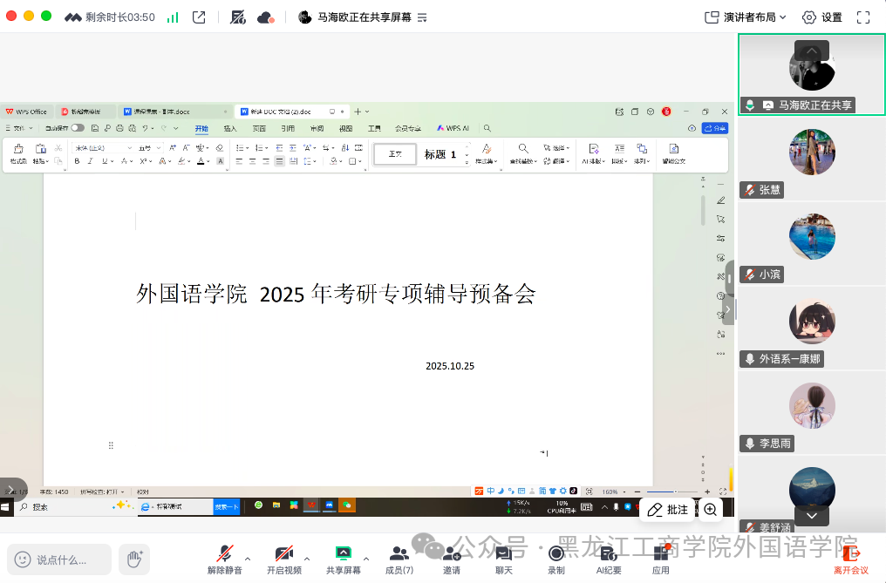This screenshot has width=886, height=583.
Task: Open the 聊天 chat panel
Action: [x=504, y=554]
